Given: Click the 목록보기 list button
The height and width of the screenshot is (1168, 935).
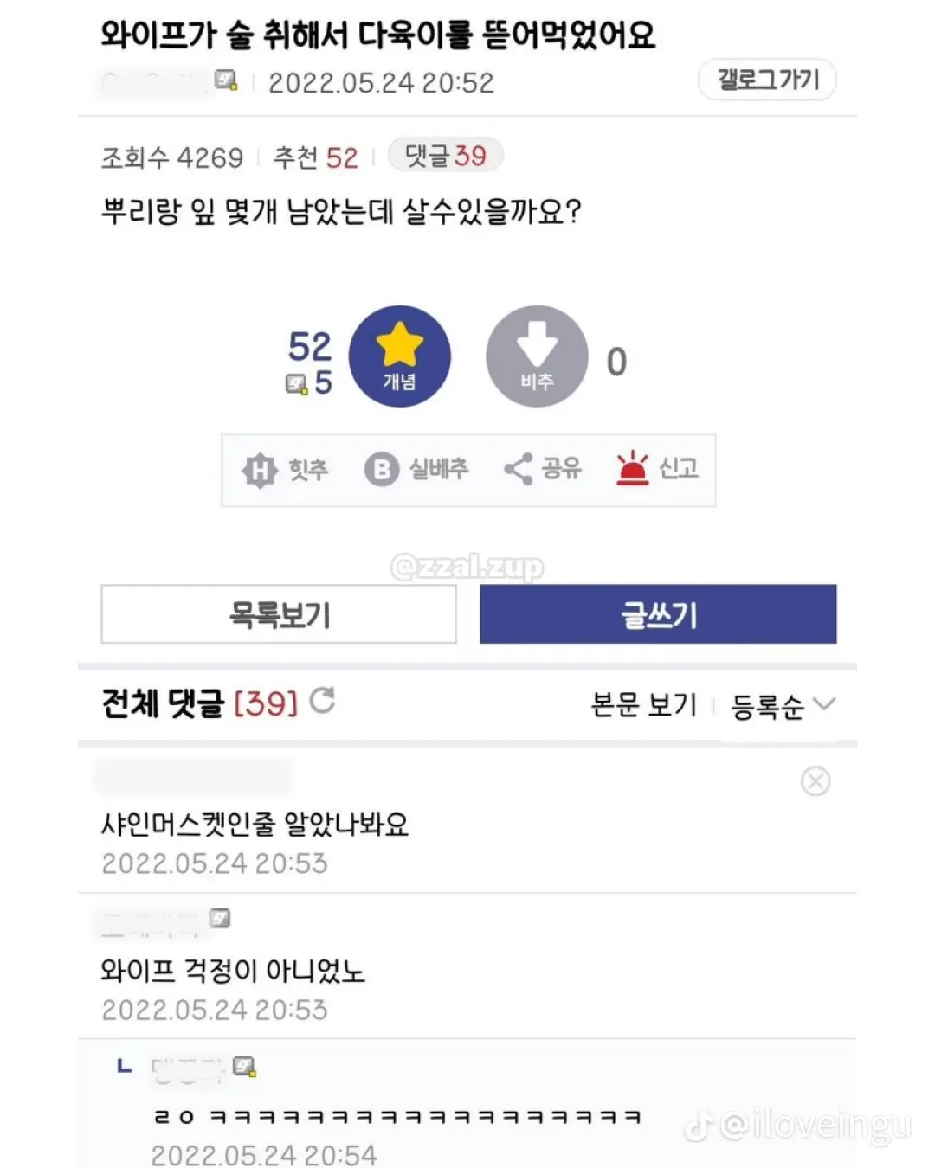Looking at the screenshot, I should tap(279, 614).
